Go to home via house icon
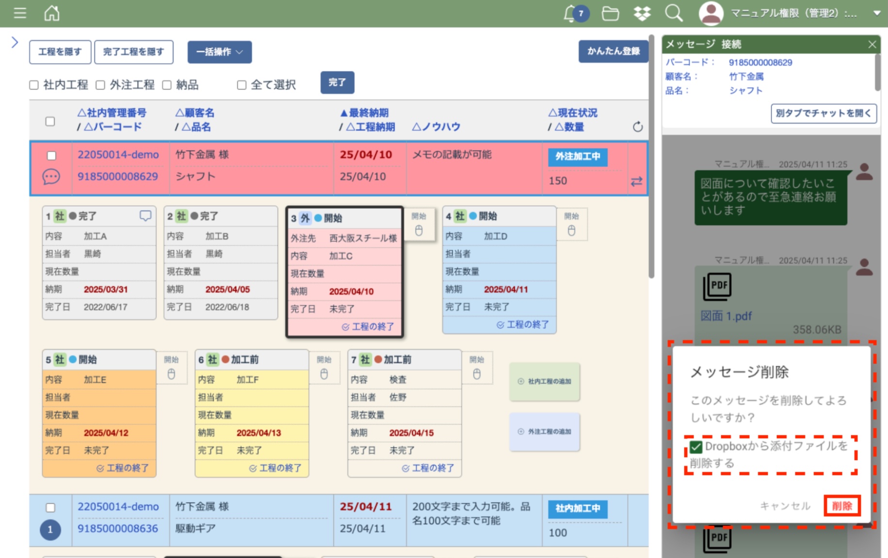Viewport: 888px width, 558px height. (51, 13)
